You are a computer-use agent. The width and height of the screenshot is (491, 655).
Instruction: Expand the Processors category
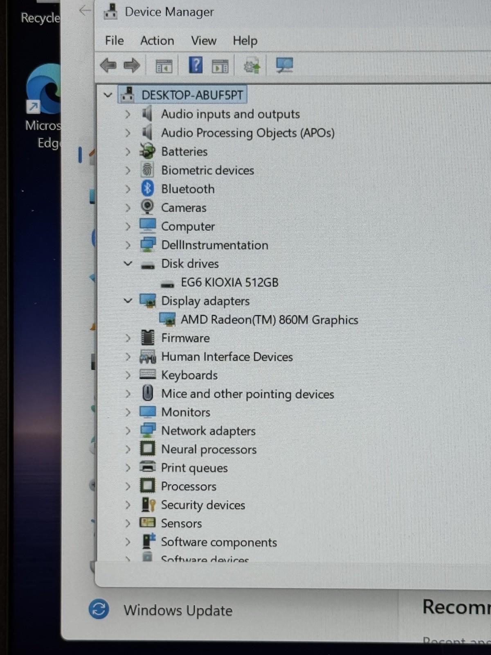coord(128,486)
